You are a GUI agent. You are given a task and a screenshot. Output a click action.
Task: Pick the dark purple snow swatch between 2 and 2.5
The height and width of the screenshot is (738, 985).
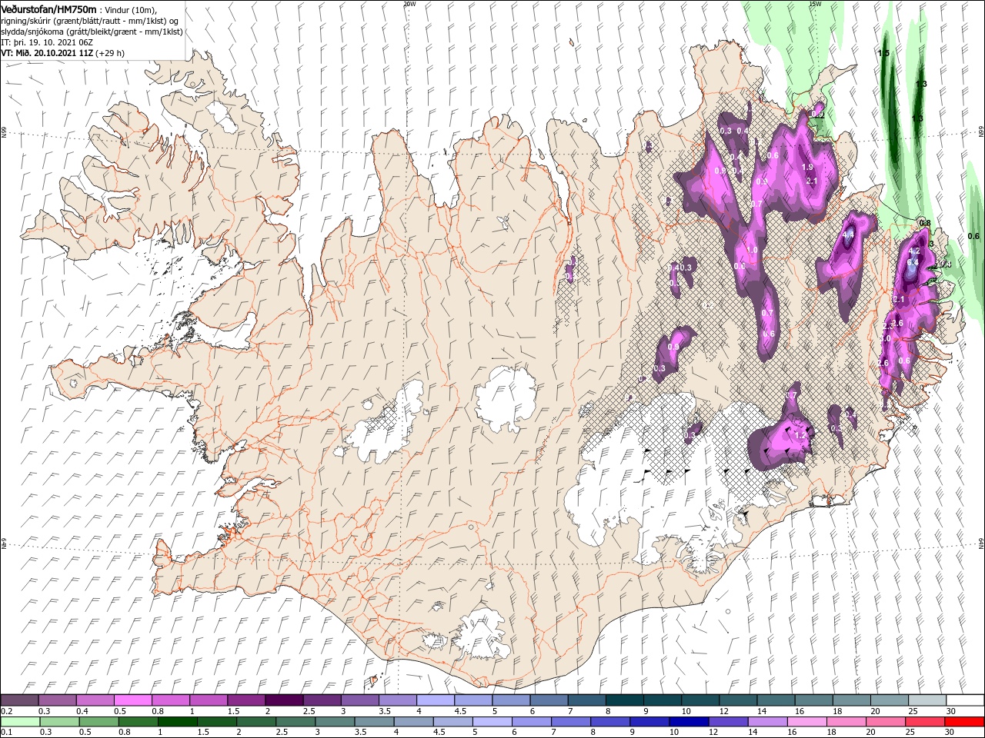point(284,700)
